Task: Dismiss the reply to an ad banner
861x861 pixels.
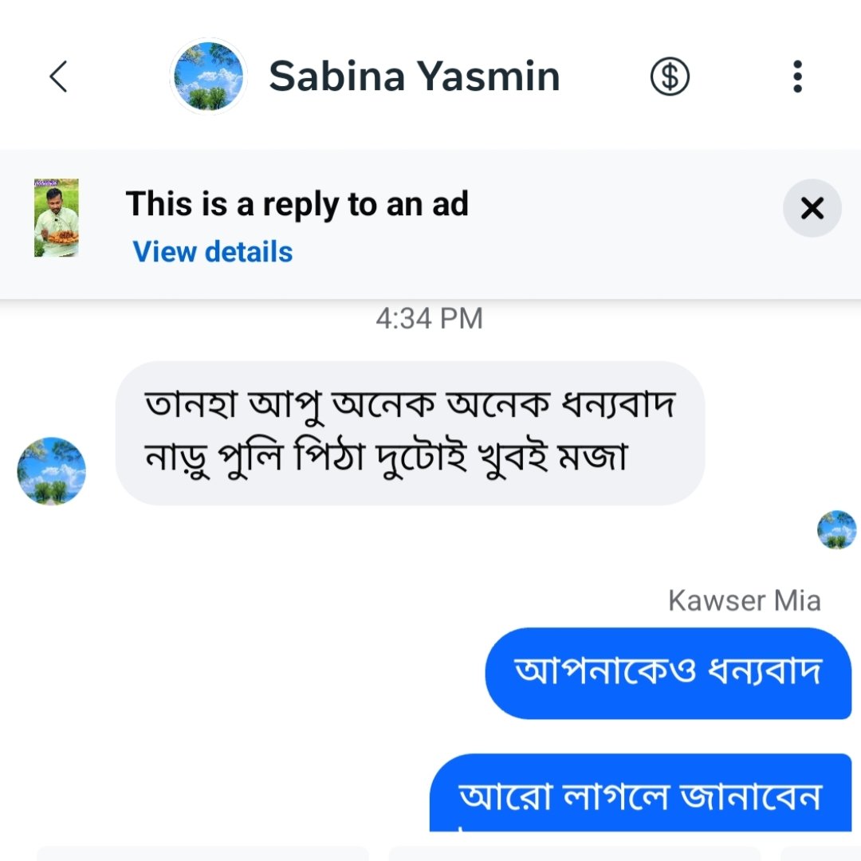Action: pos(812,208)
